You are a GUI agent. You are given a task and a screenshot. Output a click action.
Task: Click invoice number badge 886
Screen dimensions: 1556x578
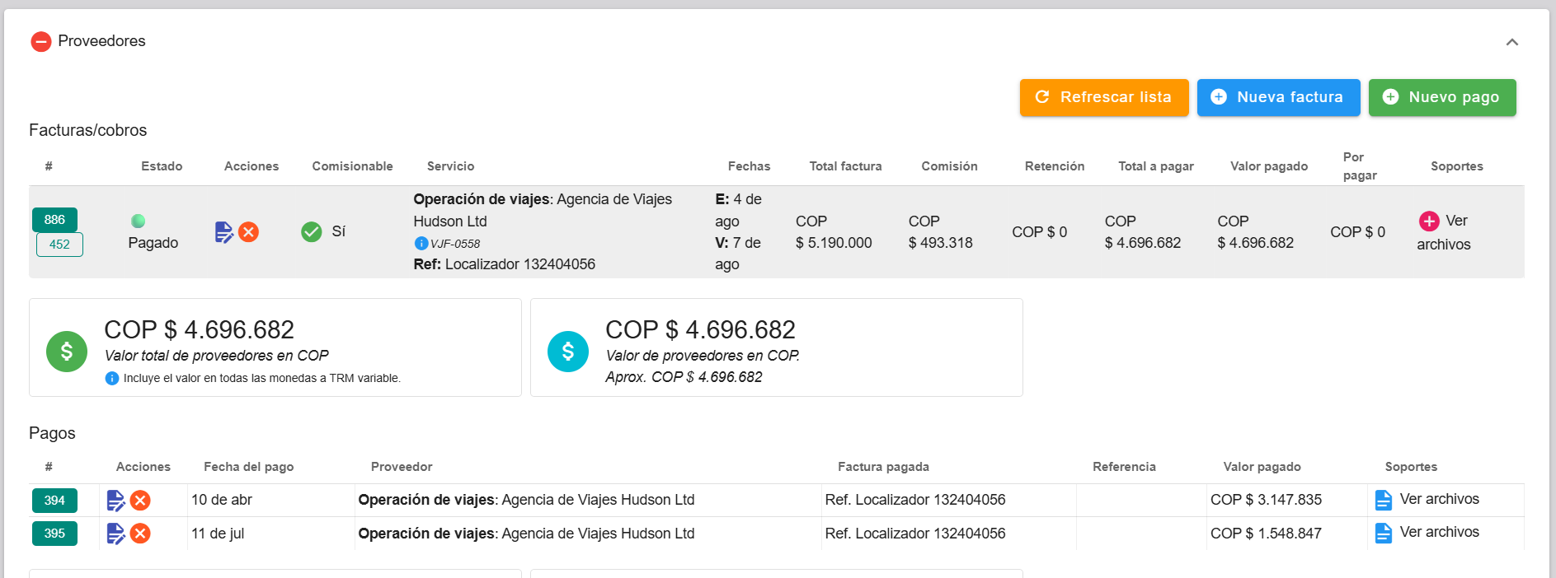[x=54, y=220]
